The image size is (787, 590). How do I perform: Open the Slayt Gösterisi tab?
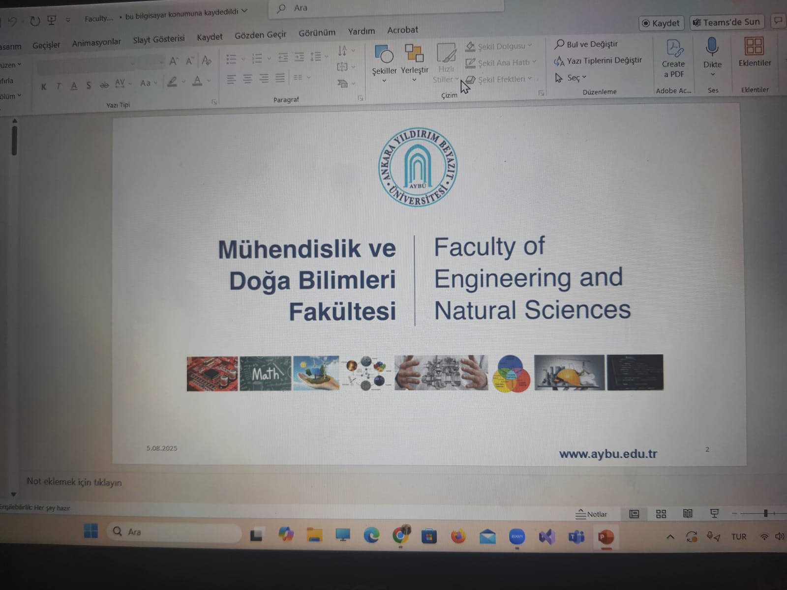(x=158, y=39)
